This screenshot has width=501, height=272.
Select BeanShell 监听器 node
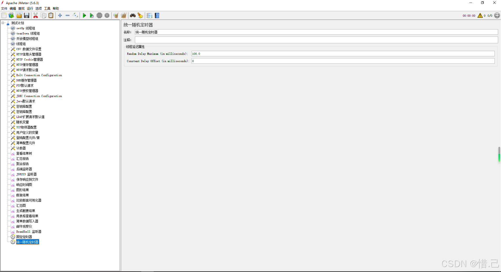click(29, 232)
